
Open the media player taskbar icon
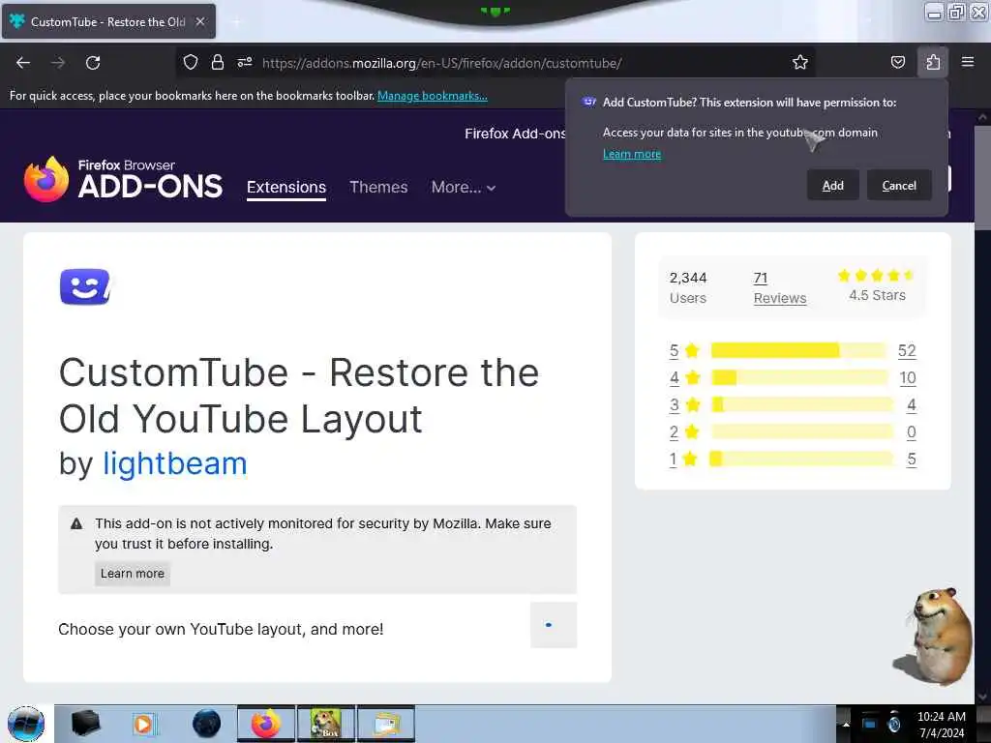coord(145,724)
